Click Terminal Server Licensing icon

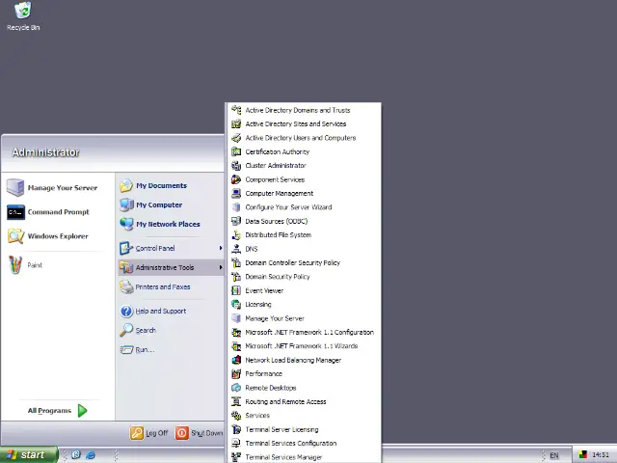point(236,429)
